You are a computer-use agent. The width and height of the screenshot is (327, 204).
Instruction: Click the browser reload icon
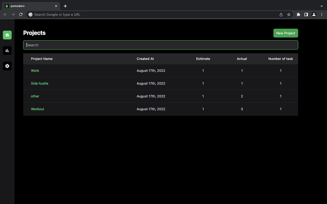point(21,15)
